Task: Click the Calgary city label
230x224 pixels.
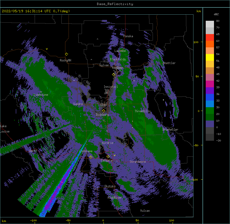Action: point(106,160)
